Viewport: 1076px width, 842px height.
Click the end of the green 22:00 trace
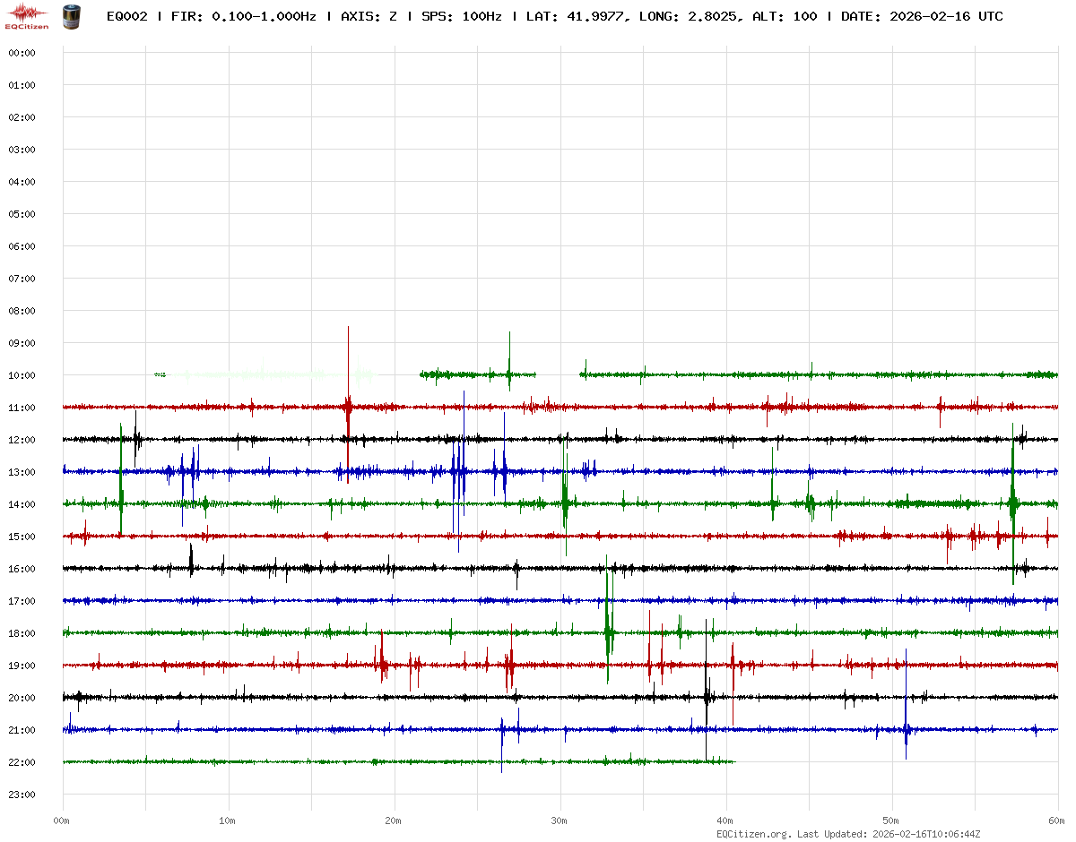click(x=734, y=762)
